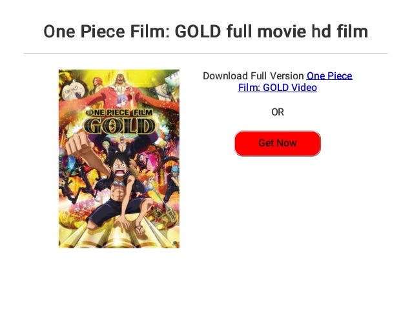Screen dimensions: 412x309
Task: Click the 'OR' text between link and button
Action: (x=278, y=112)
